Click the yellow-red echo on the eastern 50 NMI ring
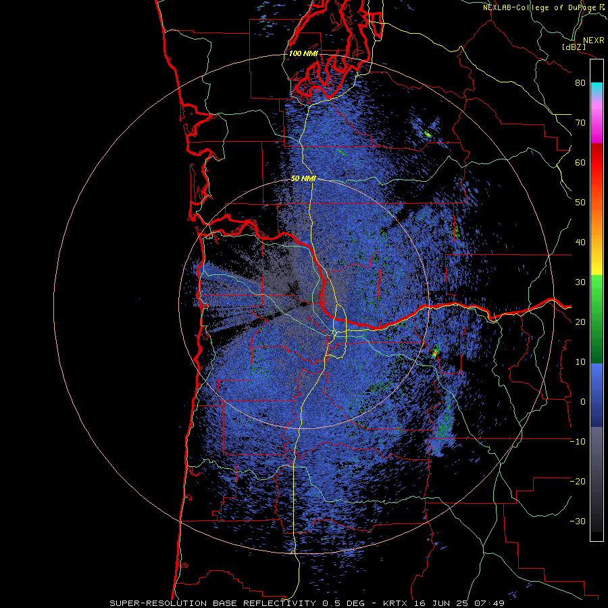The width and height of the screenshot is (608, 608). click(435, 353)
